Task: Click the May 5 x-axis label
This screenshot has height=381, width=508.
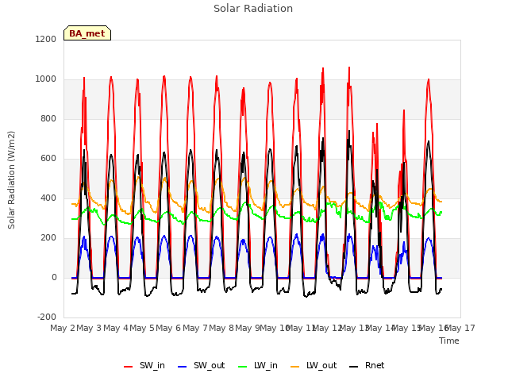Action: [142, 328]
